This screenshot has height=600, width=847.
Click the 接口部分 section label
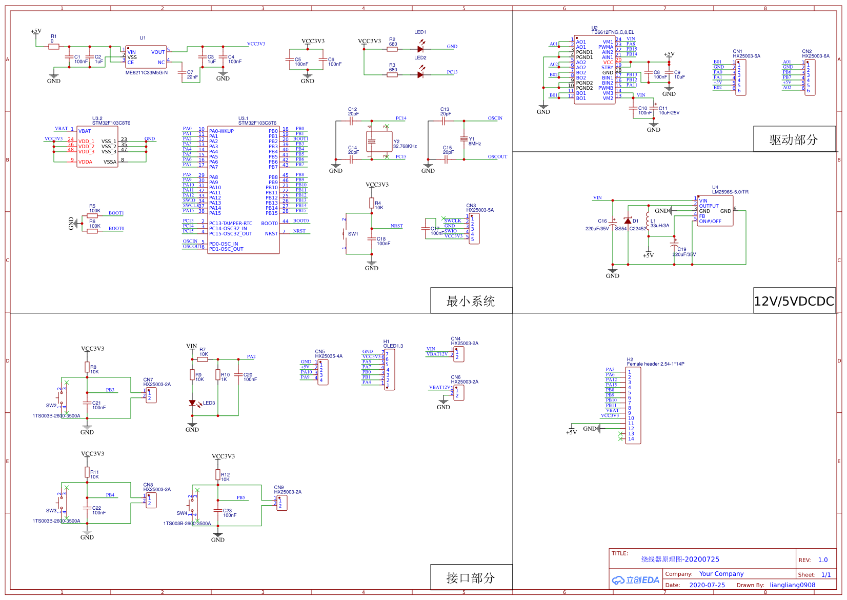471,578
